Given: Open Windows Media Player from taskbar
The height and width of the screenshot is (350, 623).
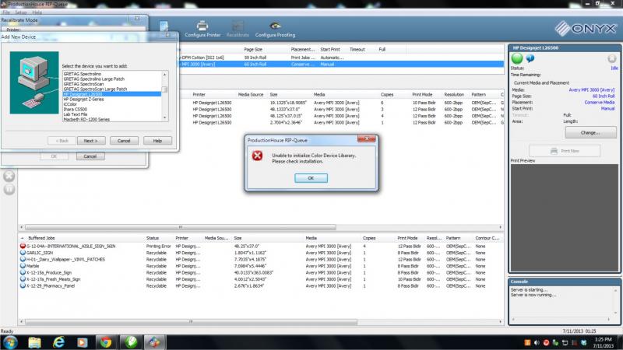Looking at the screenshot, I should point(83,342).
